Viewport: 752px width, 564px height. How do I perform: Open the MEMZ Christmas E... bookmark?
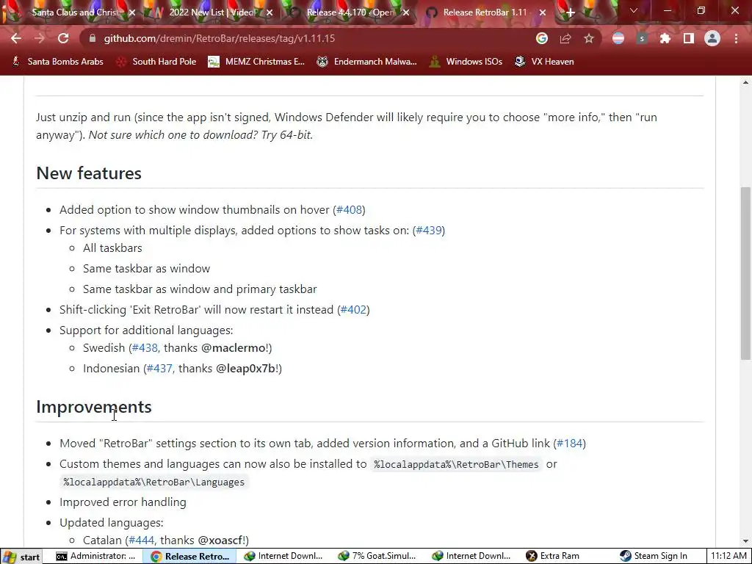point(256,62)
